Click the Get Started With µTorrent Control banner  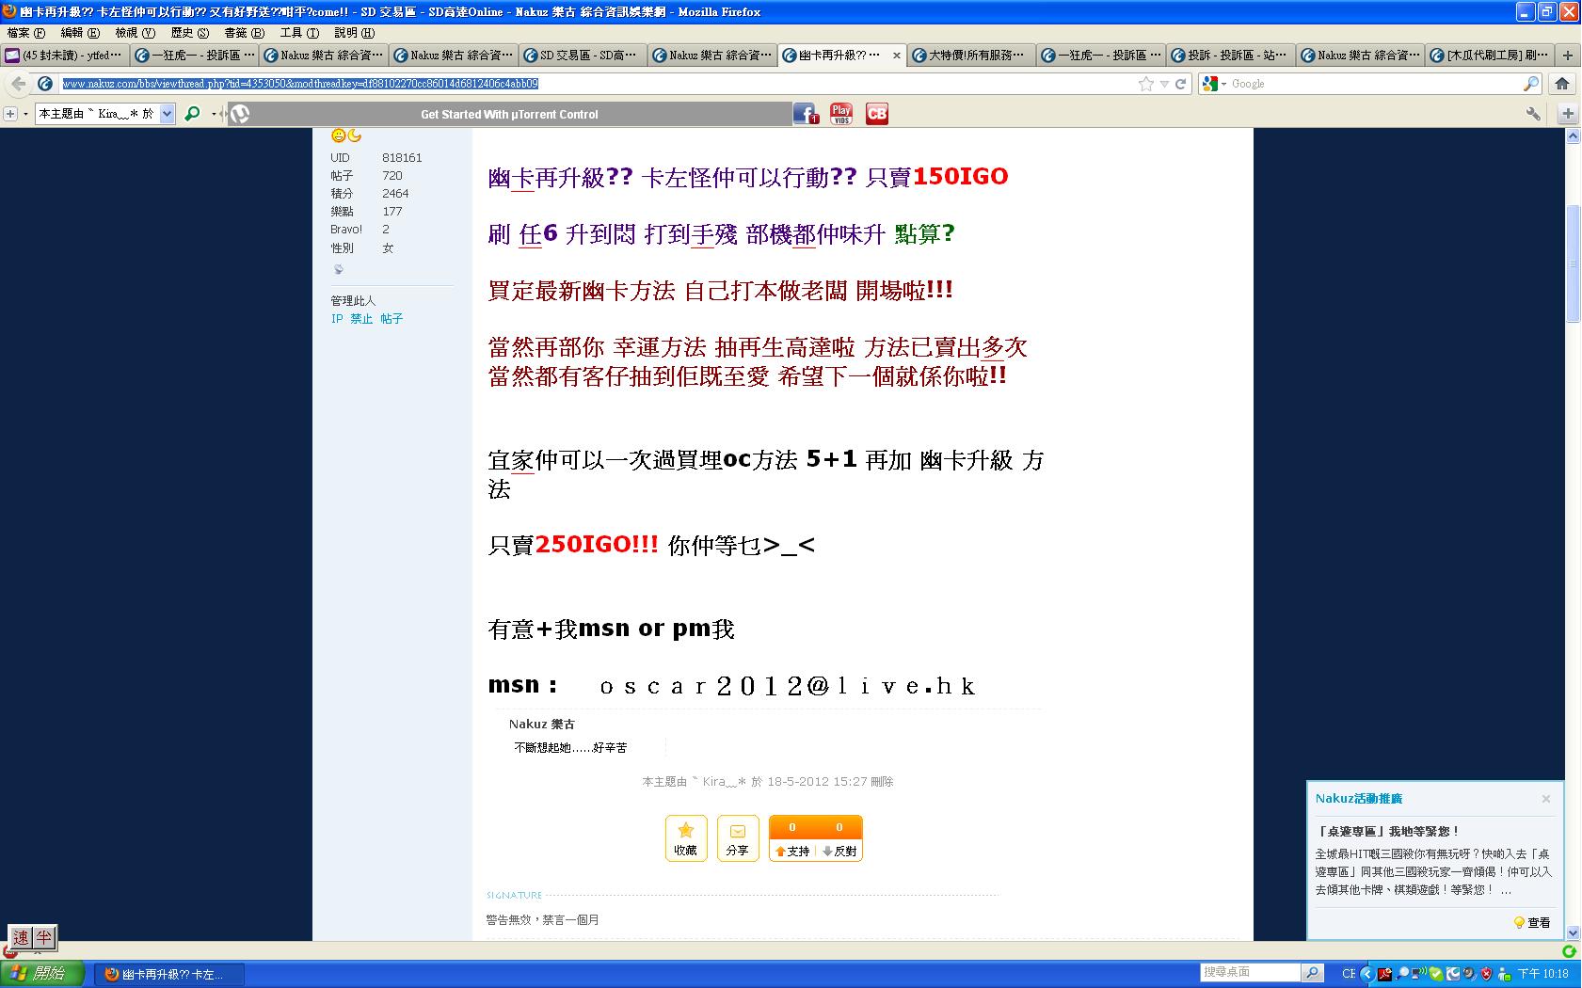(509, 114)
